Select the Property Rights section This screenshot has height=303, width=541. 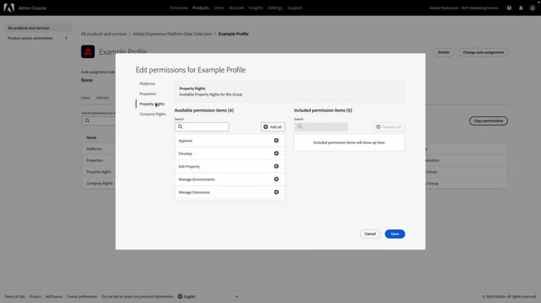coord(151,104)
